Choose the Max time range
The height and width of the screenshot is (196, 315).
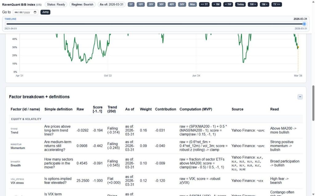point(193,5)
